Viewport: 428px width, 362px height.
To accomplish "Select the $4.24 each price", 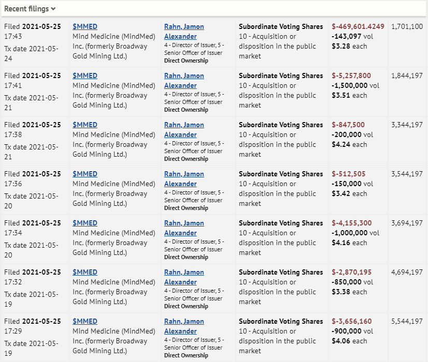I will point(349,144).
